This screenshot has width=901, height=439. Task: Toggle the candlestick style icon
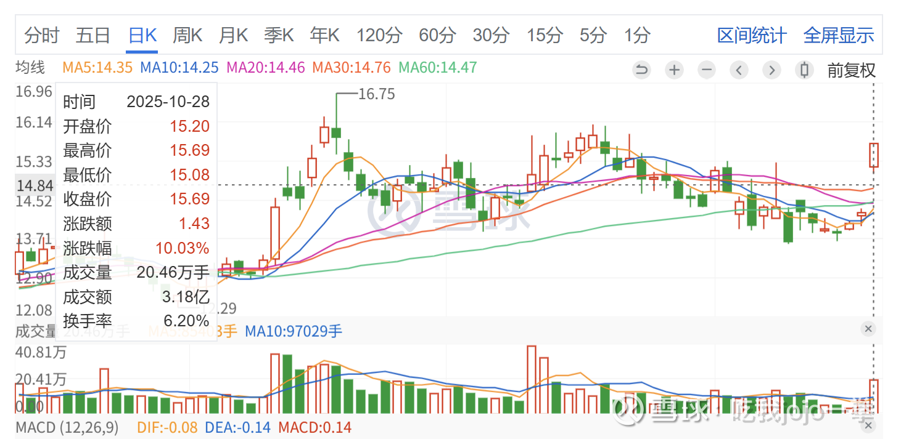pos(804,70)
